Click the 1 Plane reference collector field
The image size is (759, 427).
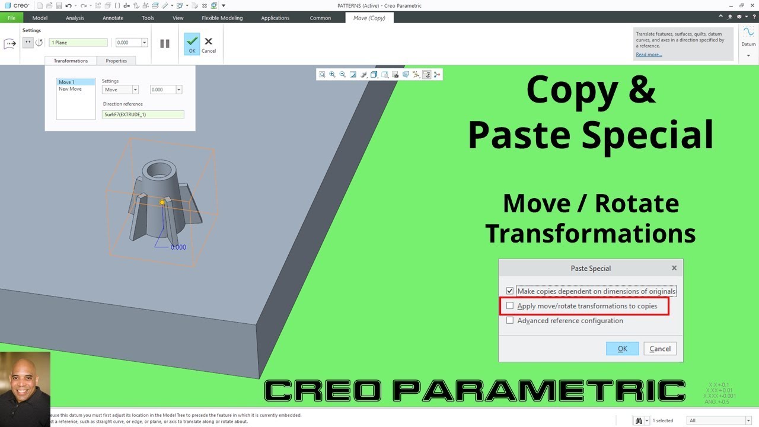pyautogui.click(x=79, y=43)
